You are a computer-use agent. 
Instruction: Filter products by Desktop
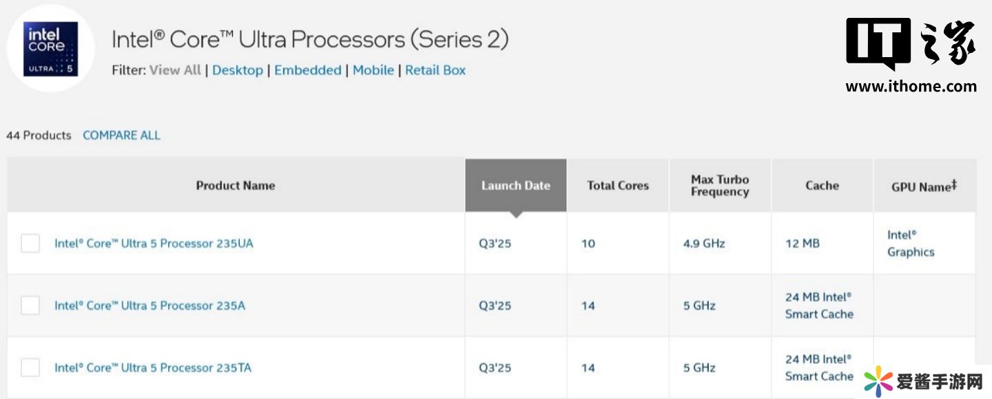(237, 70)
